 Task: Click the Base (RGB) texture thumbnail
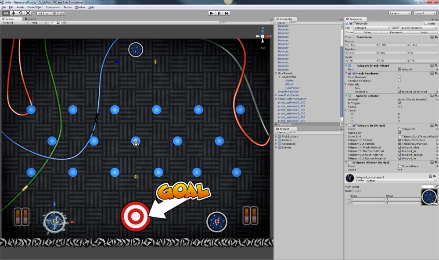(x=429, y=197)
